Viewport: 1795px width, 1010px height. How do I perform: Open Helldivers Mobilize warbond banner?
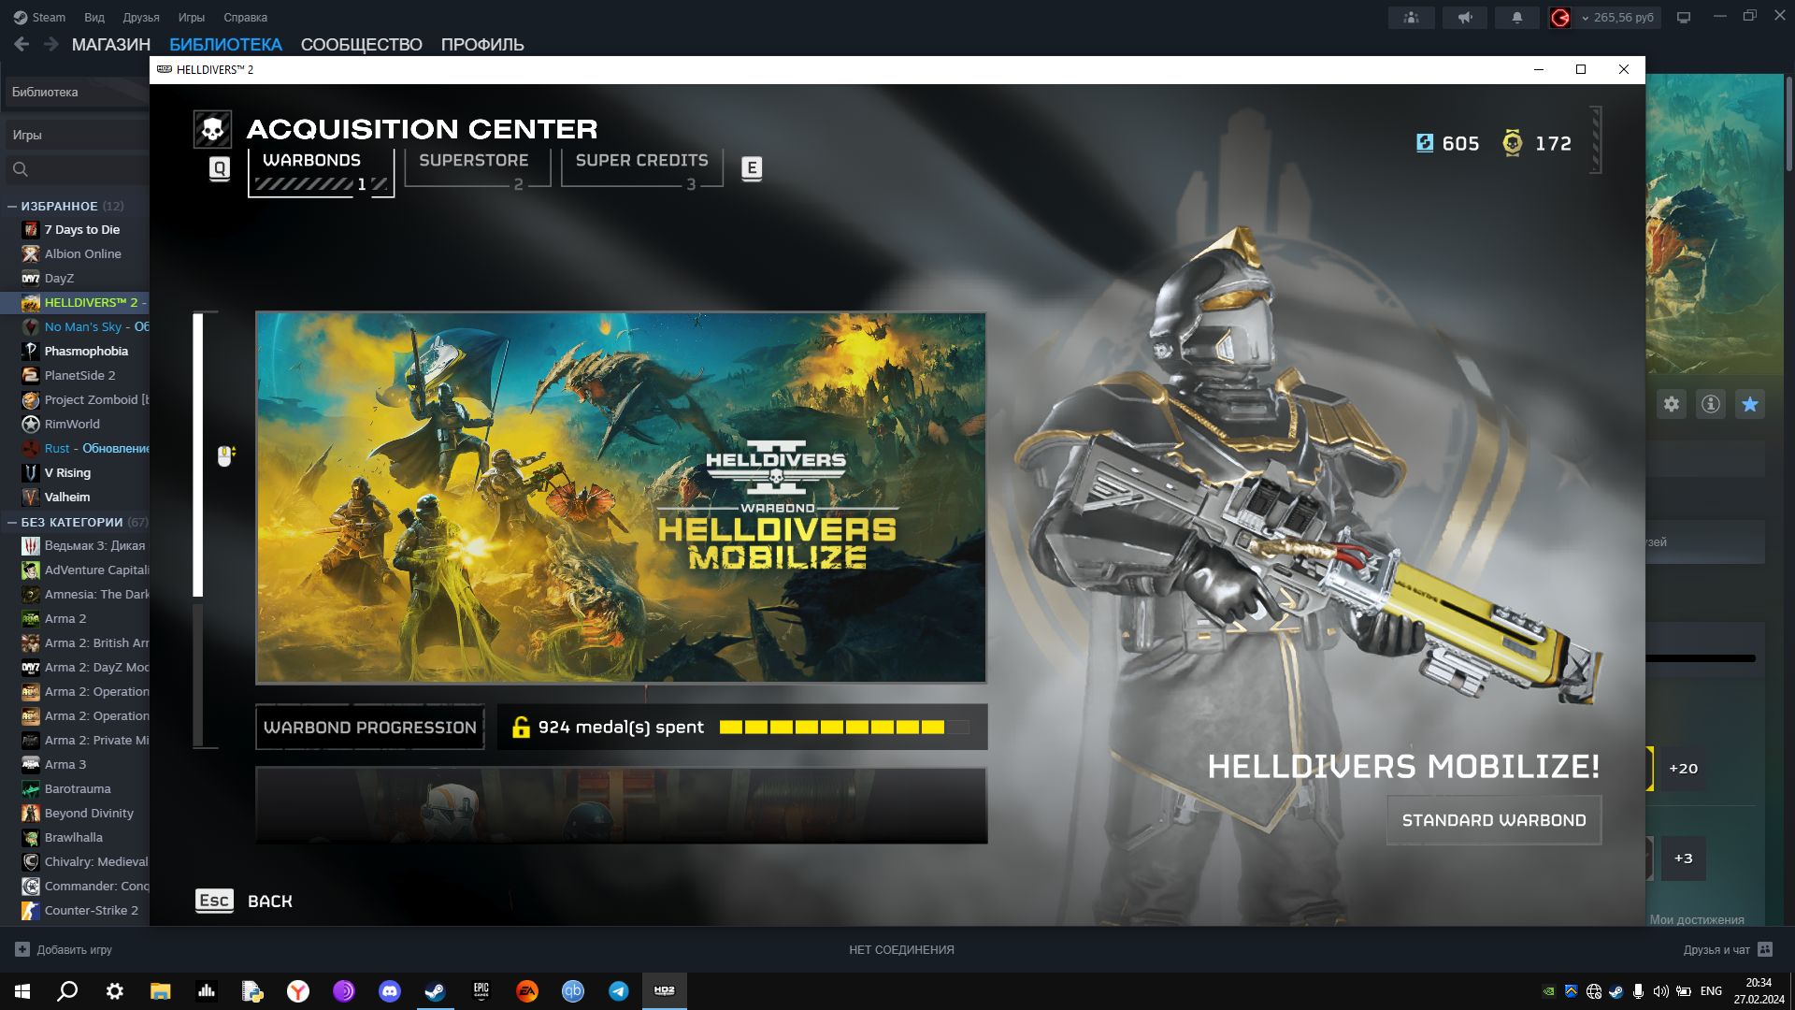pyautogui.click(x=621, y=498)
